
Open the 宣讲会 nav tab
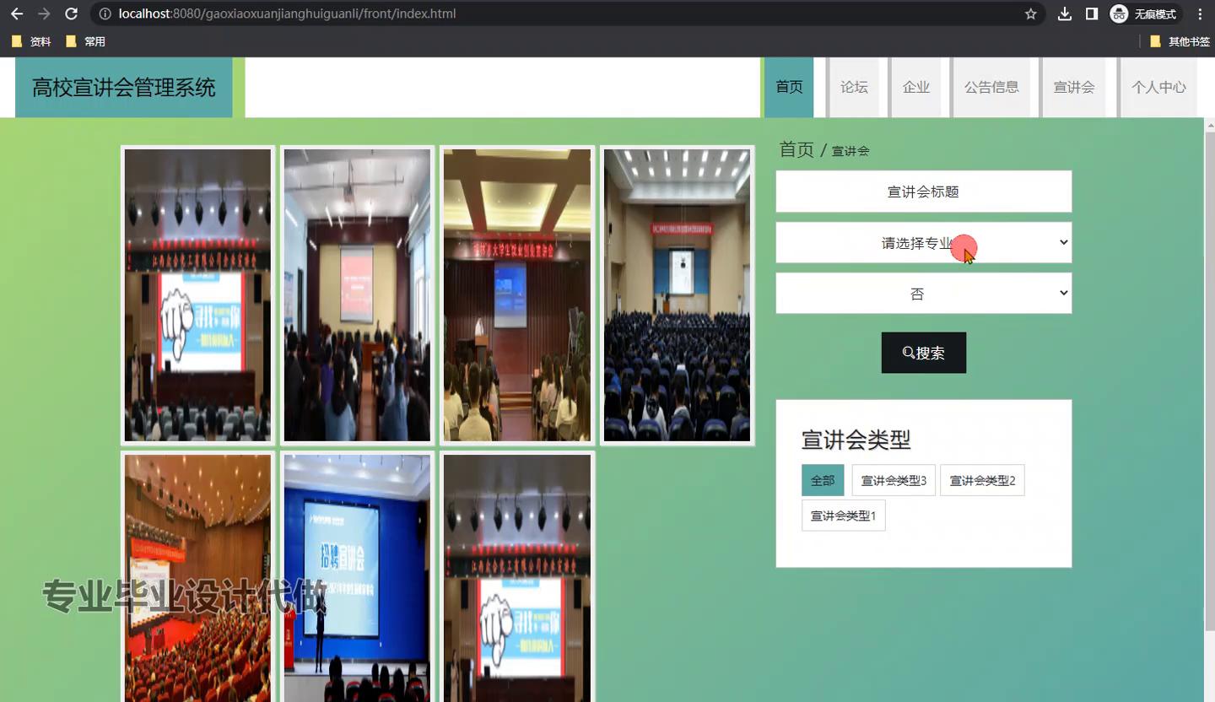[1074, 87]
